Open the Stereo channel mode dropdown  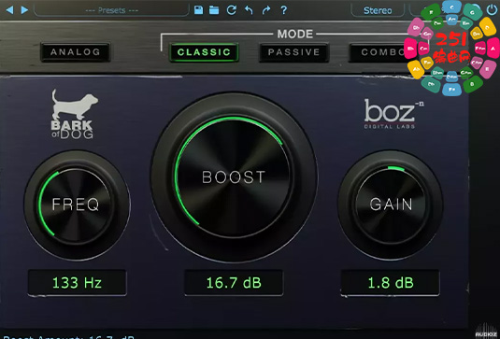pos(378,10)
